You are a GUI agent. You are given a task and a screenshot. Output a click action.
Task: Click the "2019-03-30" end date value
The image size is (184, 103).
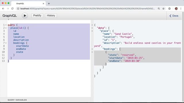click(x=132, y=61)
